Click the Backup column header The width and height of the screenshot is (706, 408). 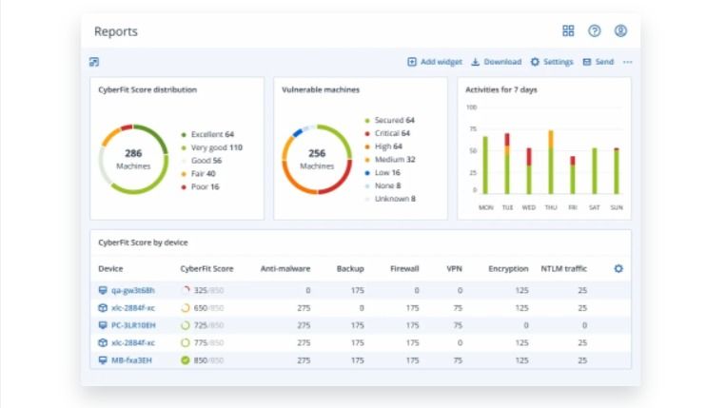pyautogui.click(x=350, y=269)
